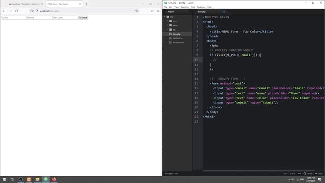Change the CRLF line ending setting
Image resolution: width=325 pixels, height=183 pixels.
coord(285,174)
